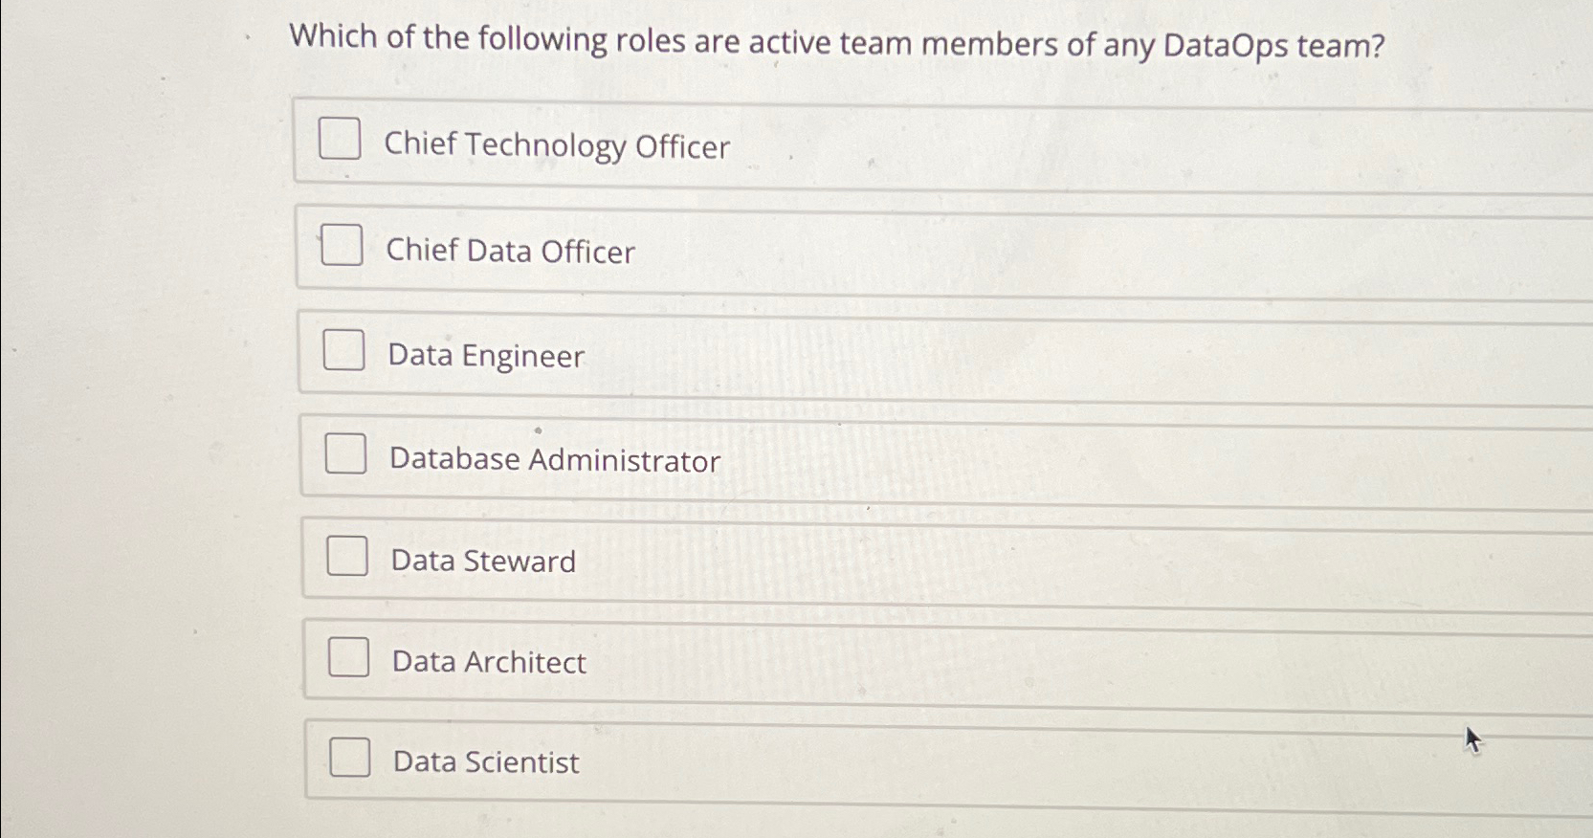Check the Data Architect checkbox
Image resolution: width=1593 pixels, height=838 pixels.
pos(350,657)
